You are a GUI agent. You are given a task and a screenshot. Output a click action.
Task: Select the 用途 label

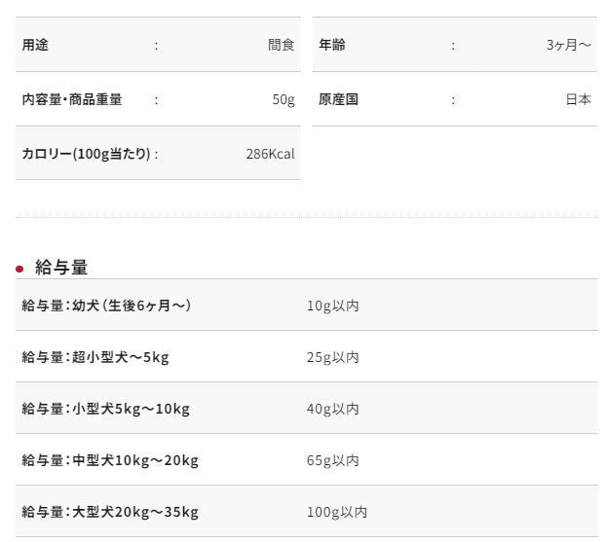pos(35,45)
